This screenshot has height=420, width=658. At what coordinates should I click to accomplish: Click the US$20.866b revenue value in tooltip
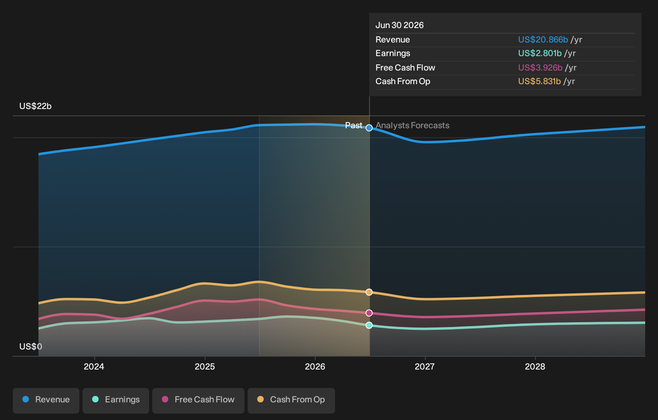pos(543,40)
